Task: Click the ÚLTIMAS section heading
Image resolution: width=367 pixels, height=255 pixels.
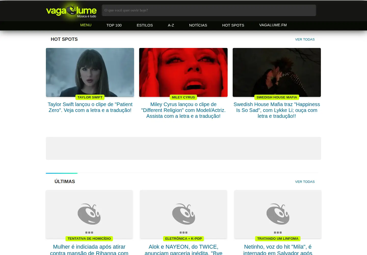Action: point(65,182)
